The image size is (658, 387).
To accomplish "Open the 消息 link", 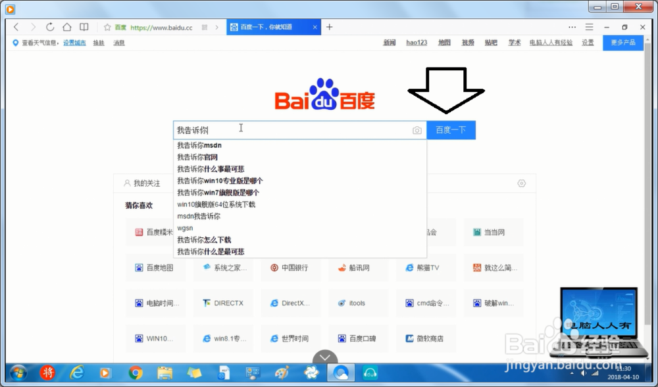I will point(119,43).
